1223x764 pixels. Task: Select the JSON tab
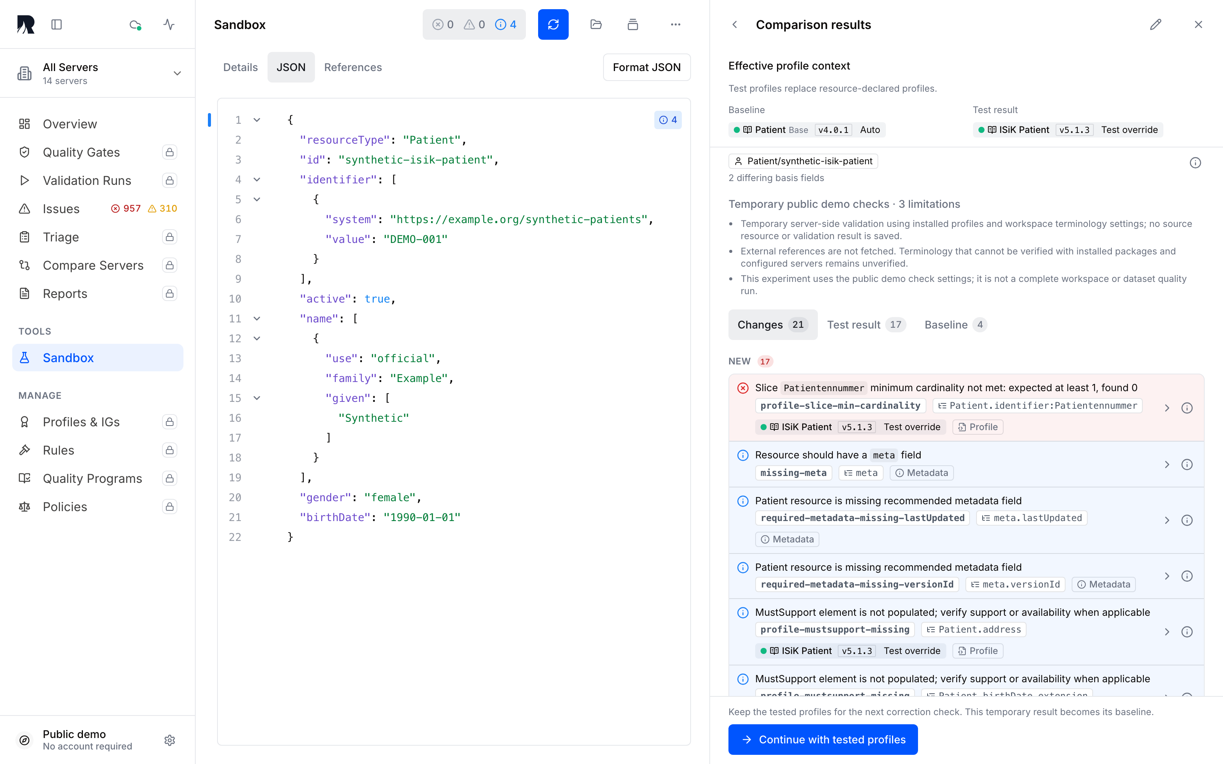coord(291,67)
